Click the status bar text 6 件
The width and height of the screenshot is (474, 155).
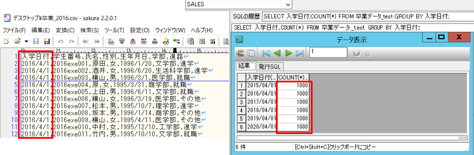[x=240, y=148]
